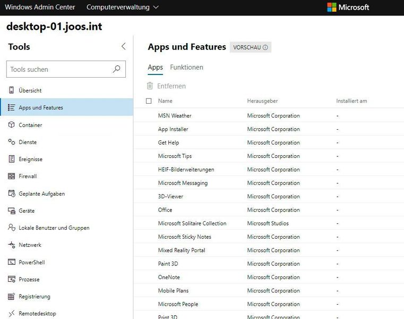Open Ereignisse in the tools list
404x319 pixels.
(66, 159)
